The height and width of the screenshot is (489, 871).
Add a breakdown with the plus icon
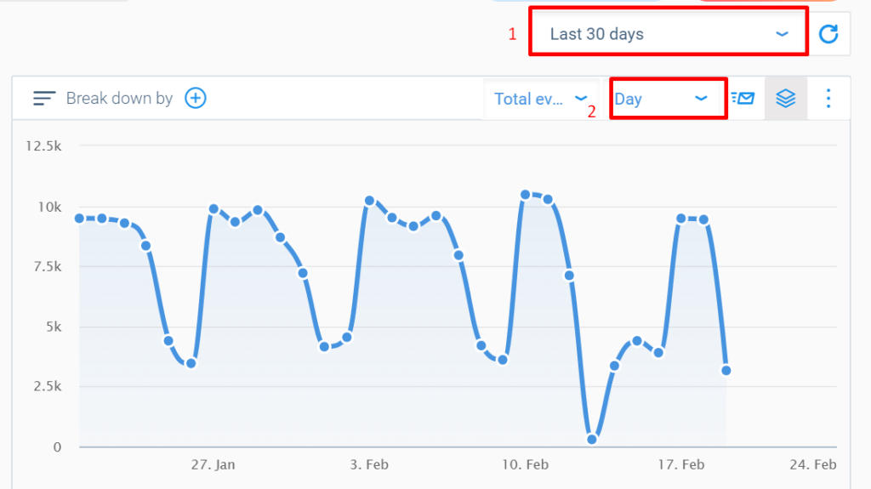(196, 99)
